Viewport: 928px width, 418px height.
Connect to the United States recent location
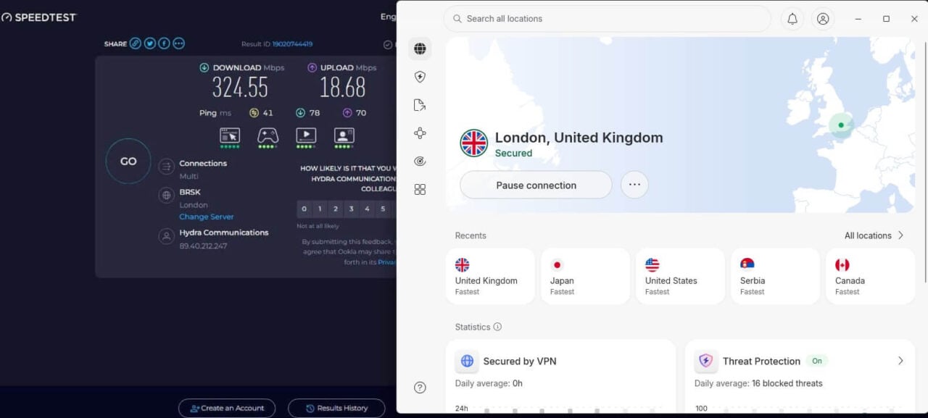pos(680,276)
